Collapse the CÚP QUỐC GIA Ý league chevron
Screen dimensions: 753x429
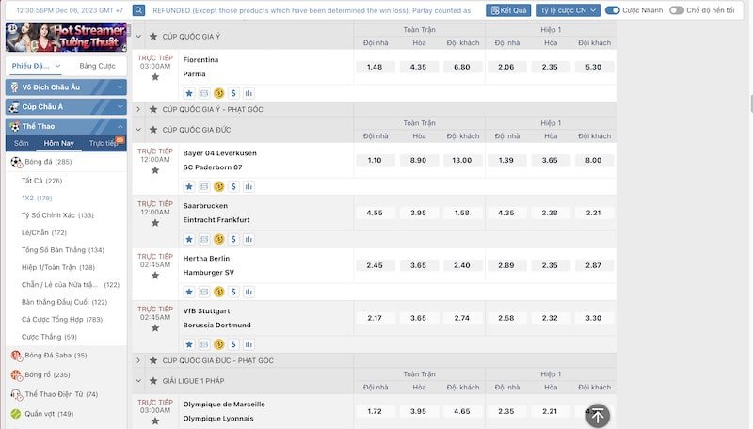tap(138, 37)
